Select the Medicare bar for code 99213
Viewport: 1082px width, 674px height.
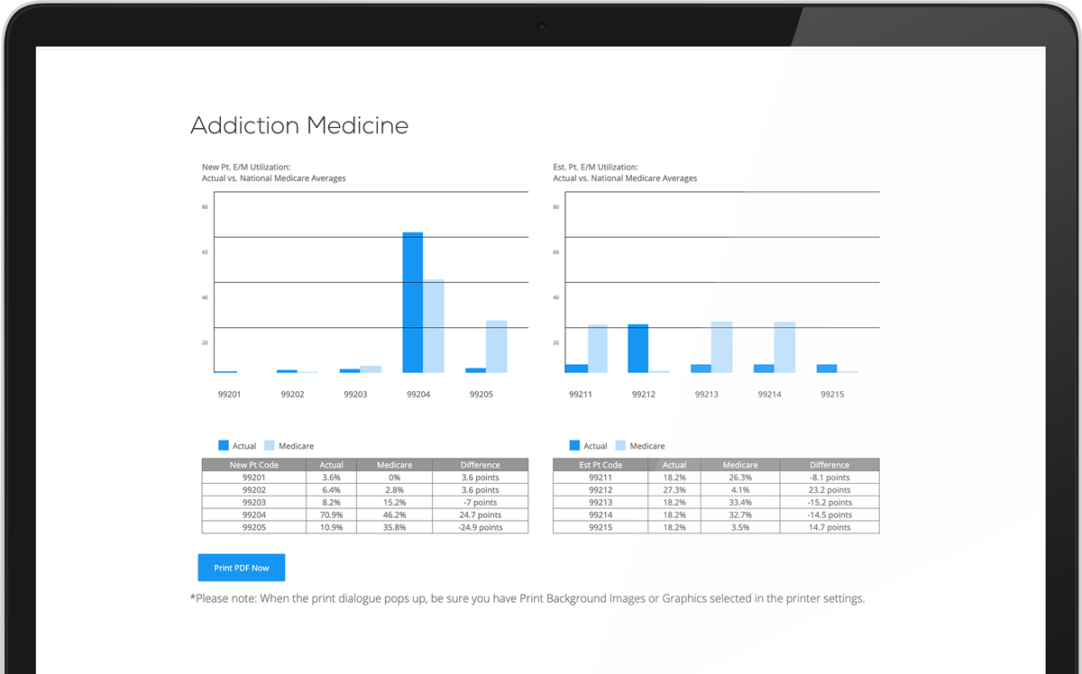coord(721,347)
